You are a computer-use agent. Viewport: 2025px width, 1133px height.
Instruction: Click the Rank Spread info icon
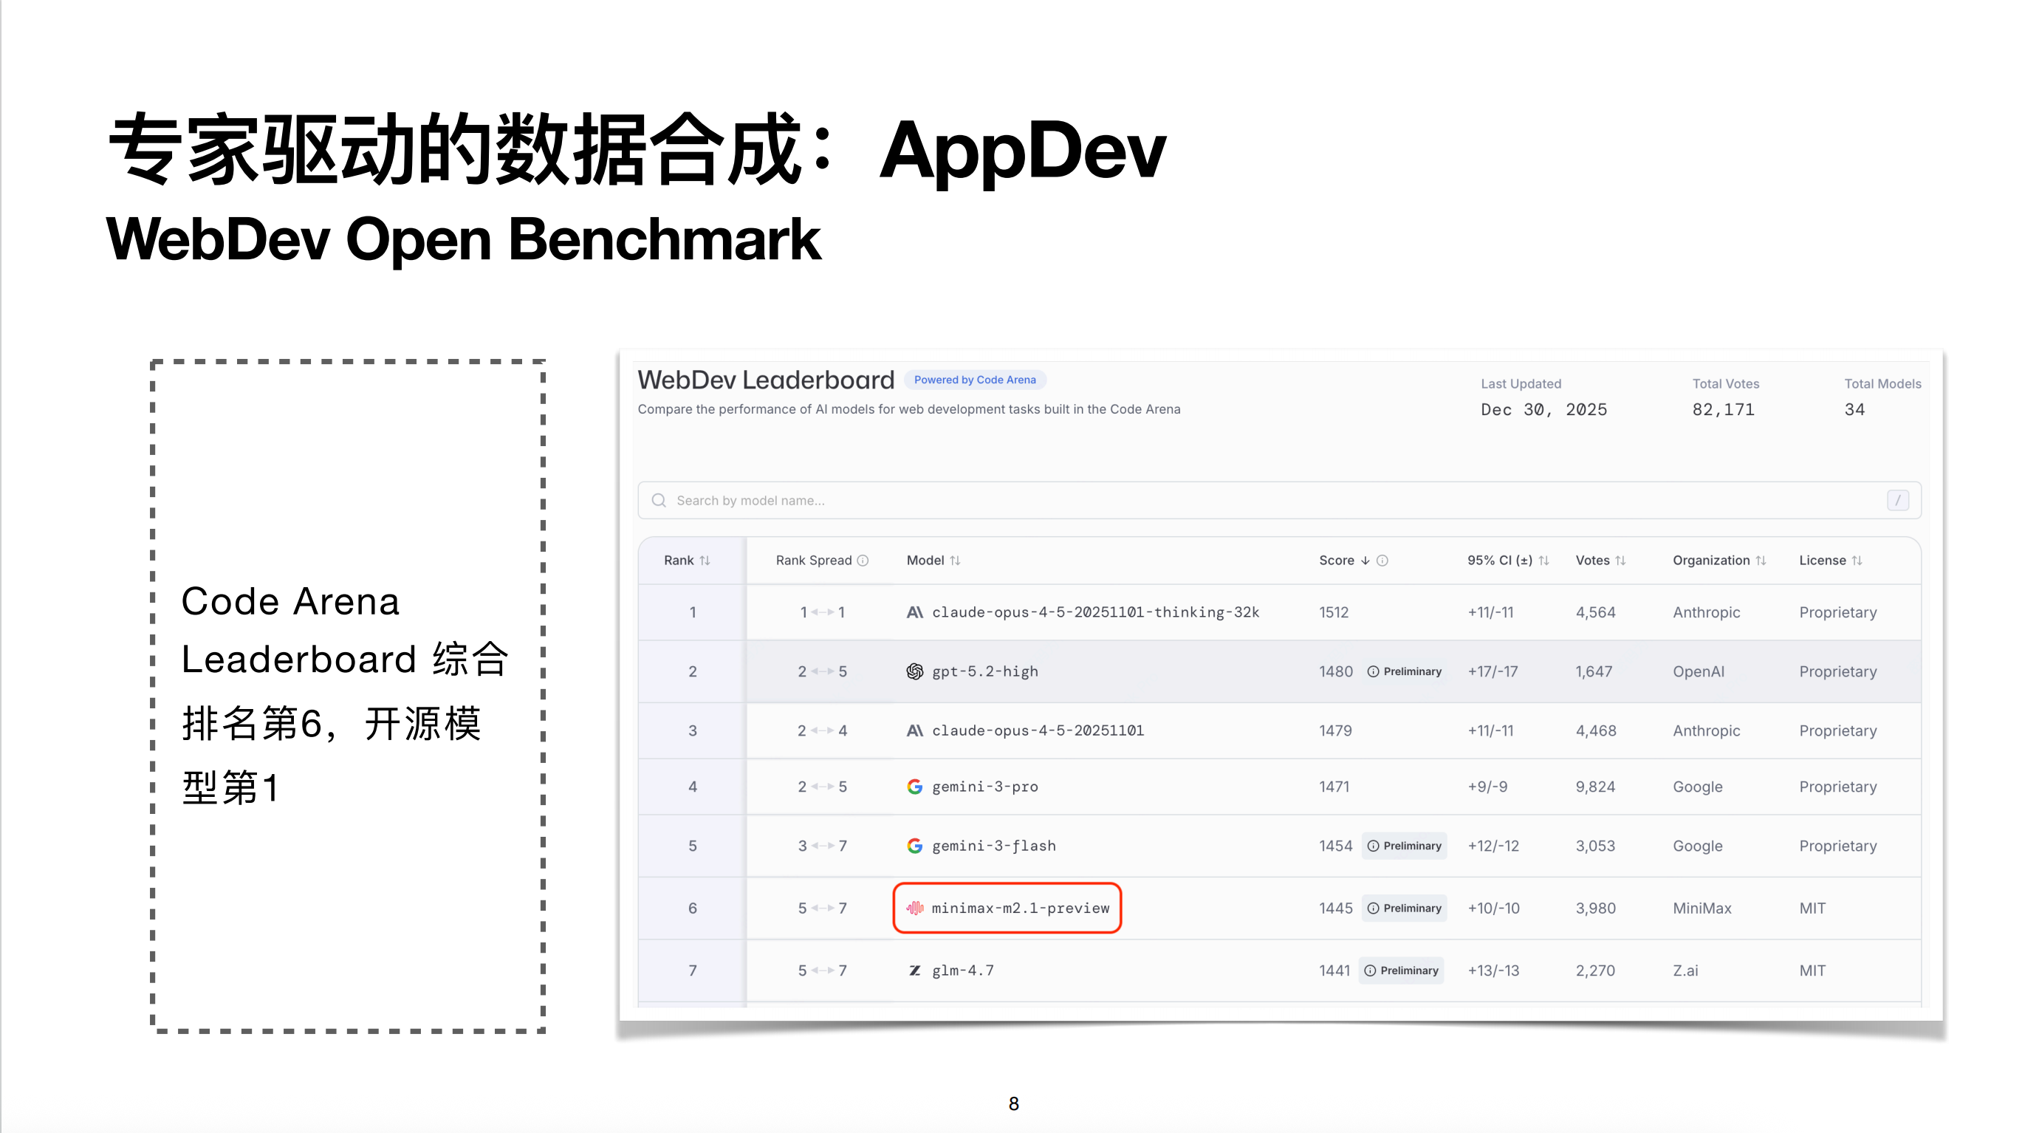[863, 560]
